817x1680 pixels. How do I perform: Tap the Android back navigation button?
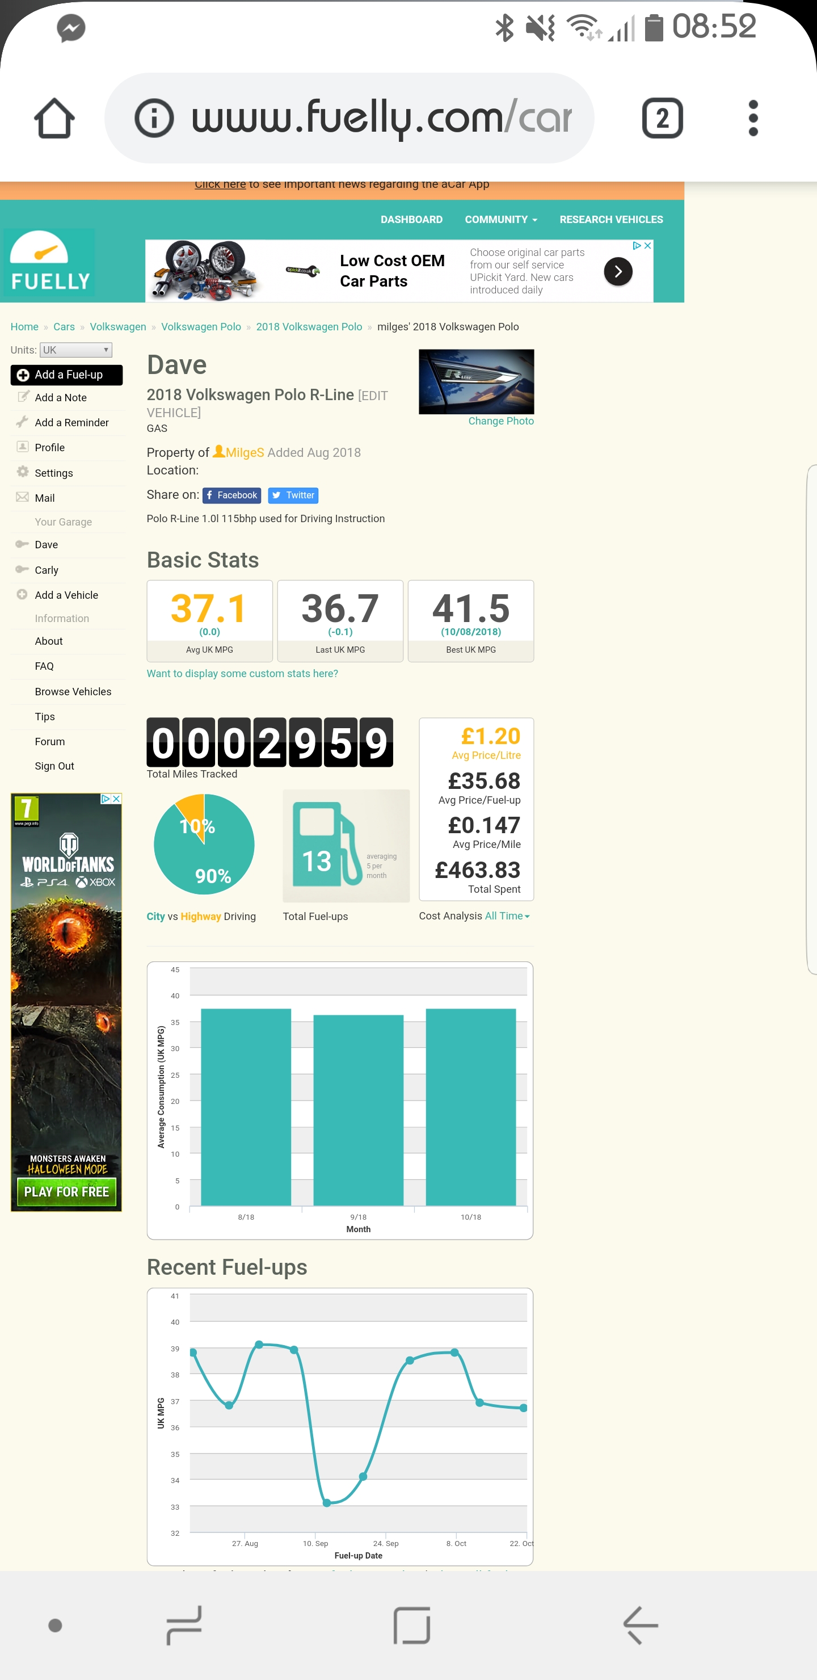pyautogui.click(x=641, y=1624)
